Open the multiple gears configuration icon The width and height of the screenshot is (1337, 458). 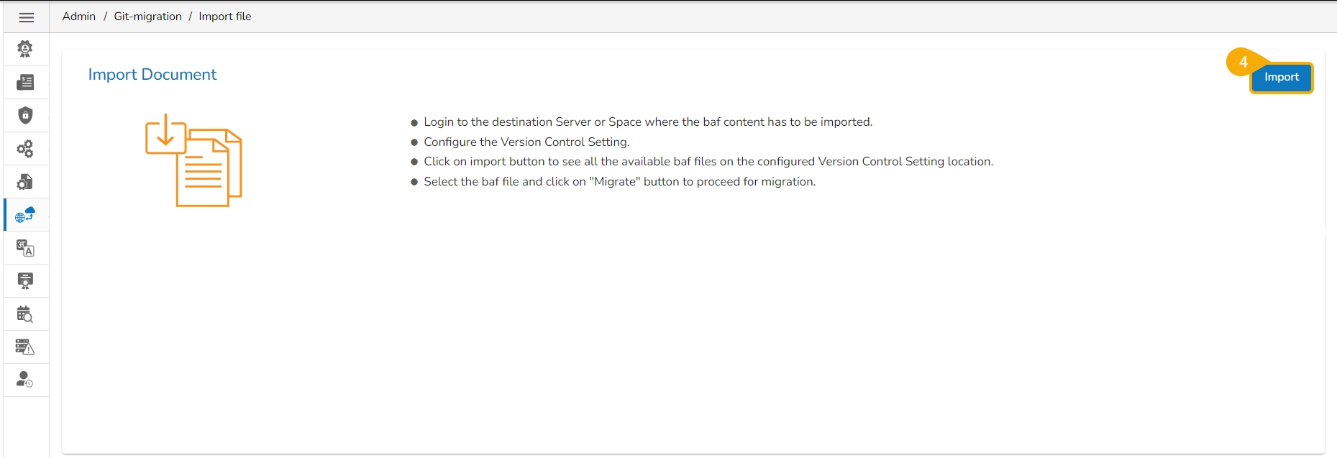[25, 149]
